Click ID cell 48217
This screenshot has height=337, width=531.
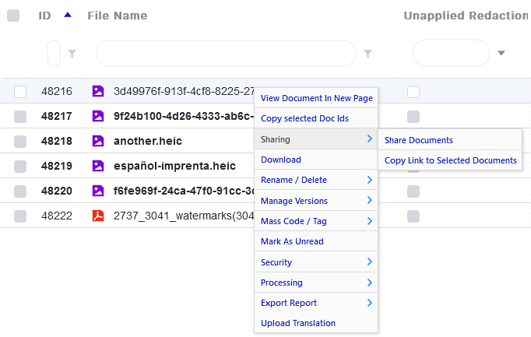click(57, 116)
